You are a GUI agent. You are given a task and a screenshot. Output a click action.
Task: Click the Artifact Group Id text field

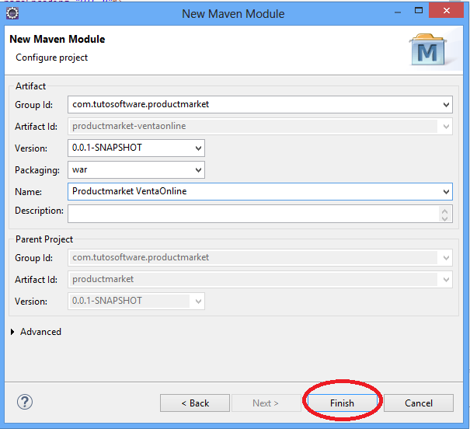tap(260, 105)
